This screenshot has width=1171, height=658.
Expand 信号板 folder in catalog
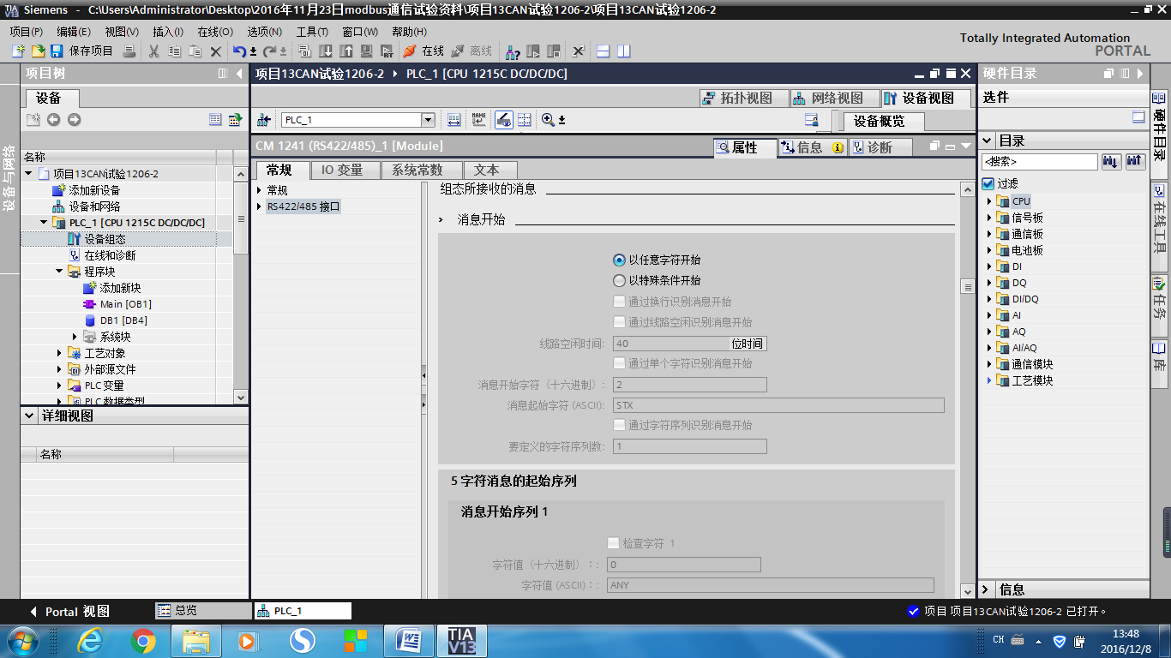988,218
